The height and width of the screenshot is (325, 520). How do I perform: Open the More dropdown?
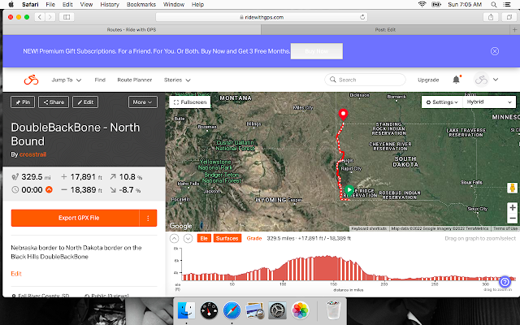click(x=143, y=102)
